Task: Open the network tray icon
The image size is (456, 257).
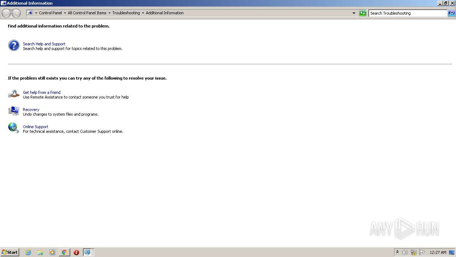Action: 414,252
